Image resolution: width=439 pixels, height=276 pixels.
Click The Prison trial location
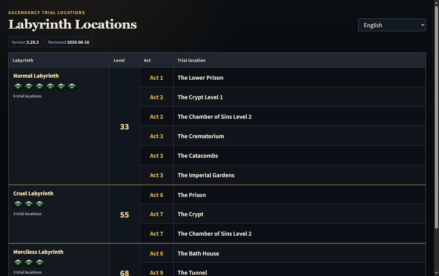coord(192,195)
